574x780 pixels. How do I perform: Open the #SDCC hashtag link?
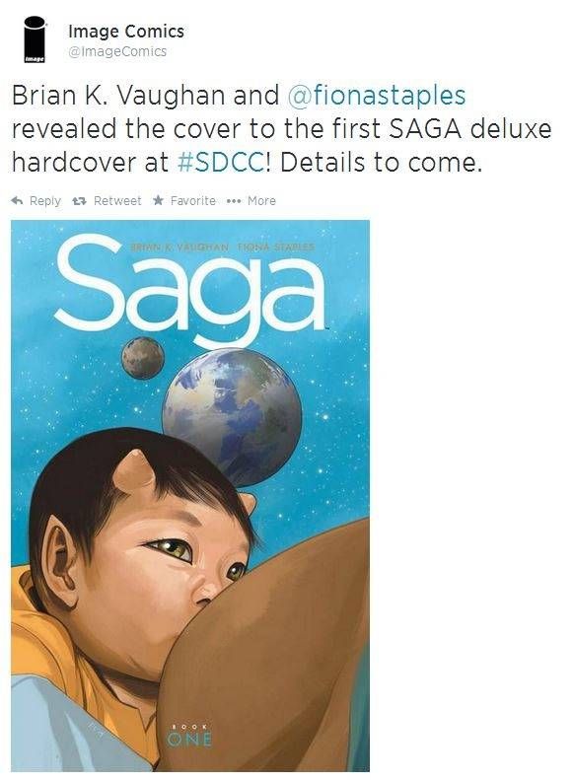[221, 163]
